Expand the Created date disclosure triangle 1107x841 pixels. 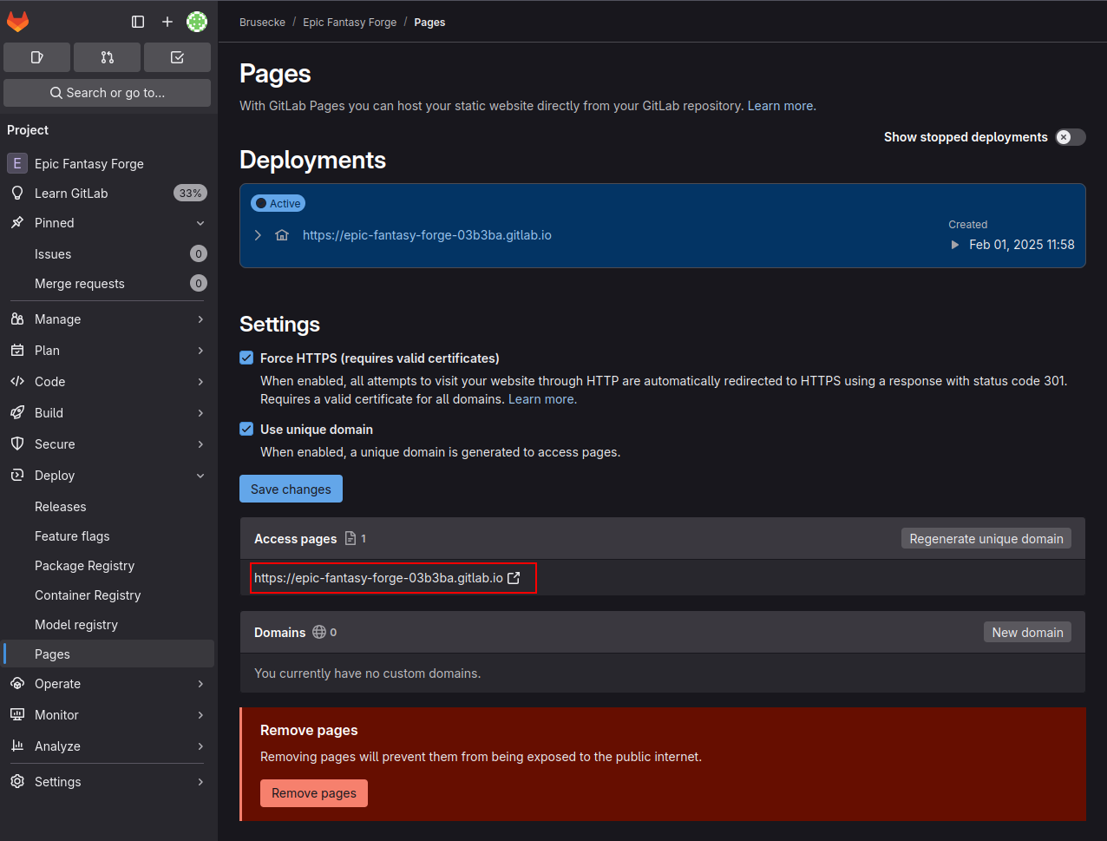point(955,245)
